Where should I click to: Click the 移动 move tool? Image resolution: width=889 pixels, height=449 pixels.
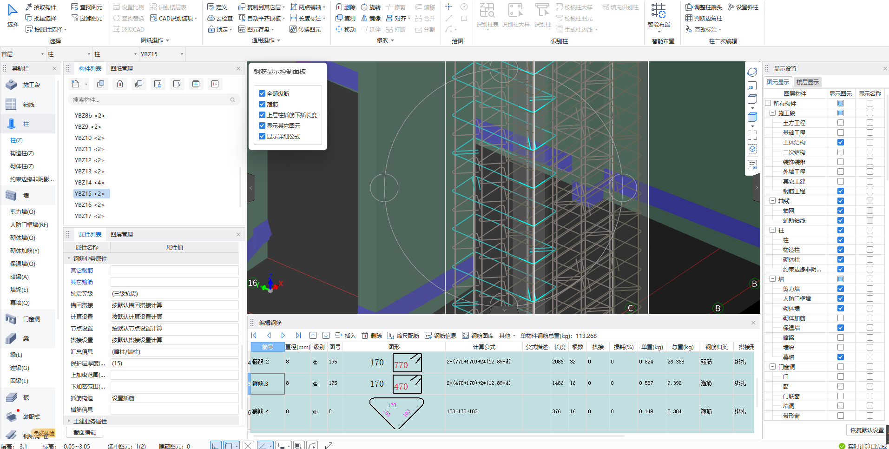point(346,29)
